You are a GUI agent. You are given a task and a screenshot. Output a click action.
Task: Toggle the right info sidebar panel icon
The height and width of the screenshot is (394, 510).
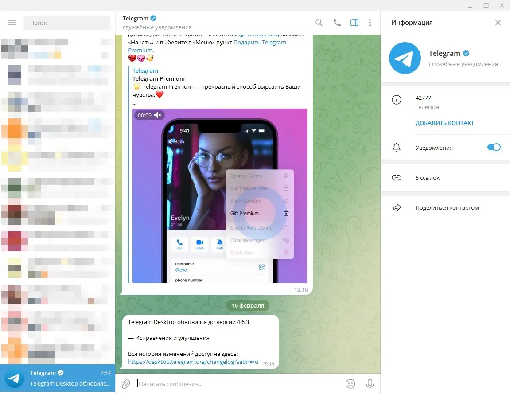point(354,23)
